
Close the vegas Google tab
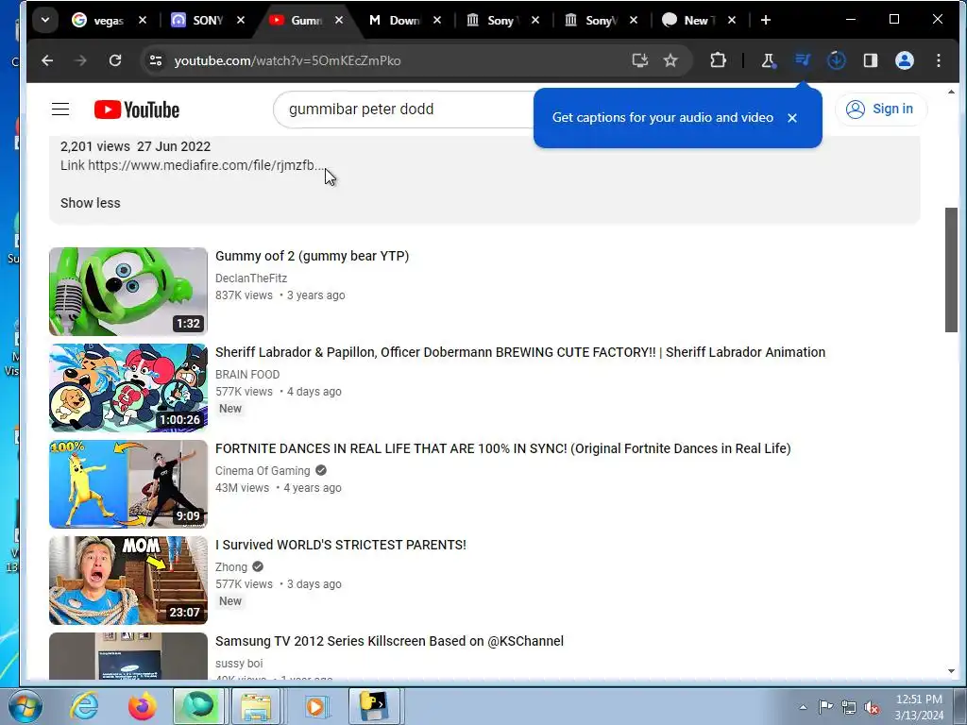point(143,21)
